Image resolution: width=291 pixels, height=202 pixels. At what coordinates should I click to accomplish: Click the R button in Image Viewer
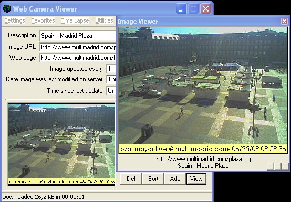(271, 166)
